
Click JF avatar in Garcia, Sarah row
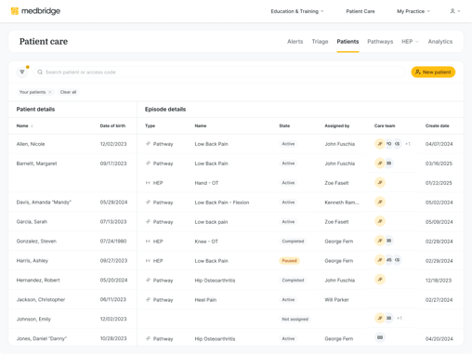click(380, 221)
